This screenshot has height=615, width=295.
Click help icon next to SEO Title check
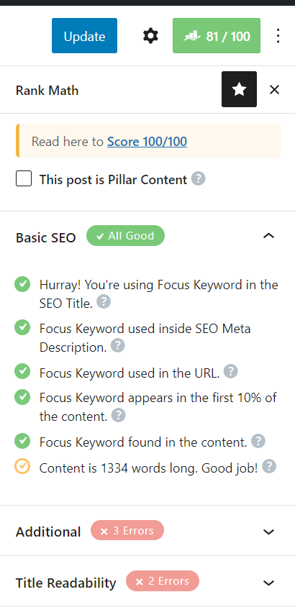(x=104, y=302)
